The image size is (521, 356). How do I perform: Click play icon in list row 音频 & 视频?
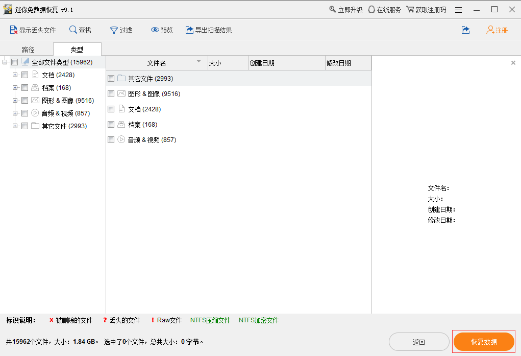(x=121, y=139)
